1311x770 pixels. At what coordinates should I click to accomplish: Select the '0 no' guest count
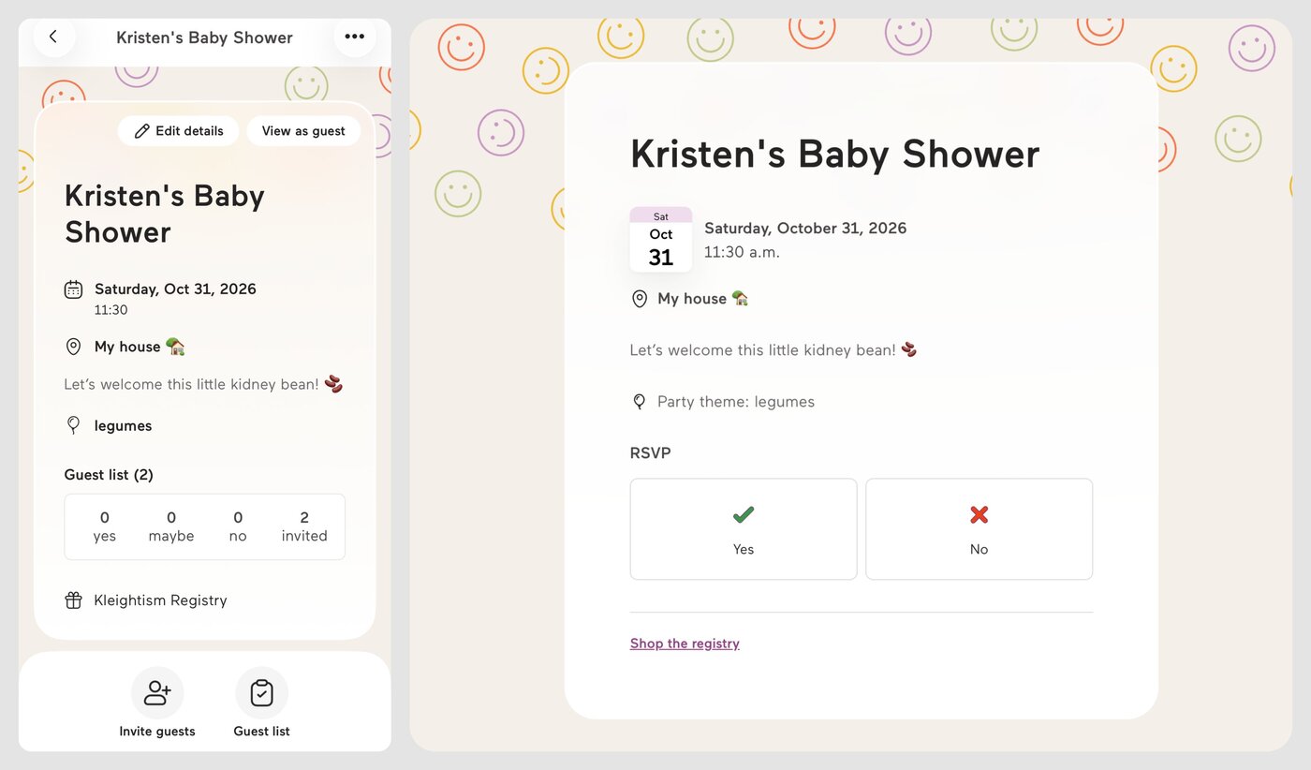pyautogui.click(x=238, y=526)
